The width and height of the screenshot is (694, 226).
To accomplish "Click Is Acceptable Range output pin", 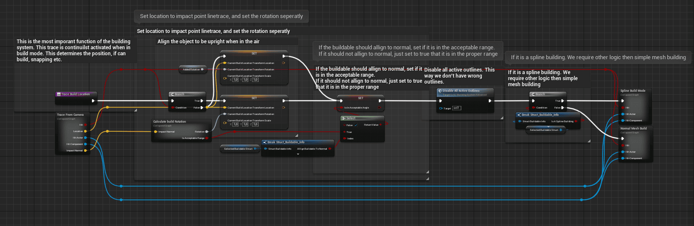I will [207, 138].
